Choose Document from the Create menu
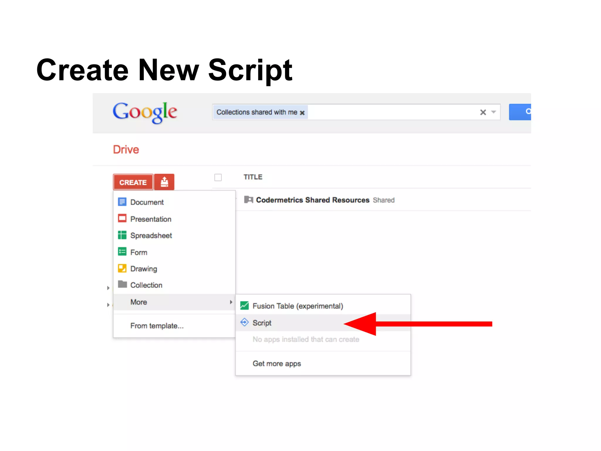601x451 pixels. pos(174,202)
